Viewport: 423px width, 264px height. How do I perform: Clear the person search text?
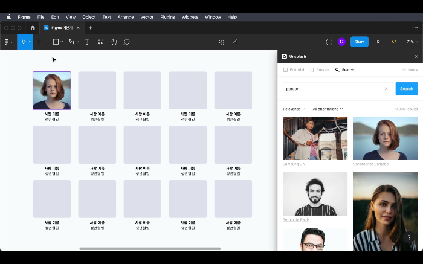[386, 89]
